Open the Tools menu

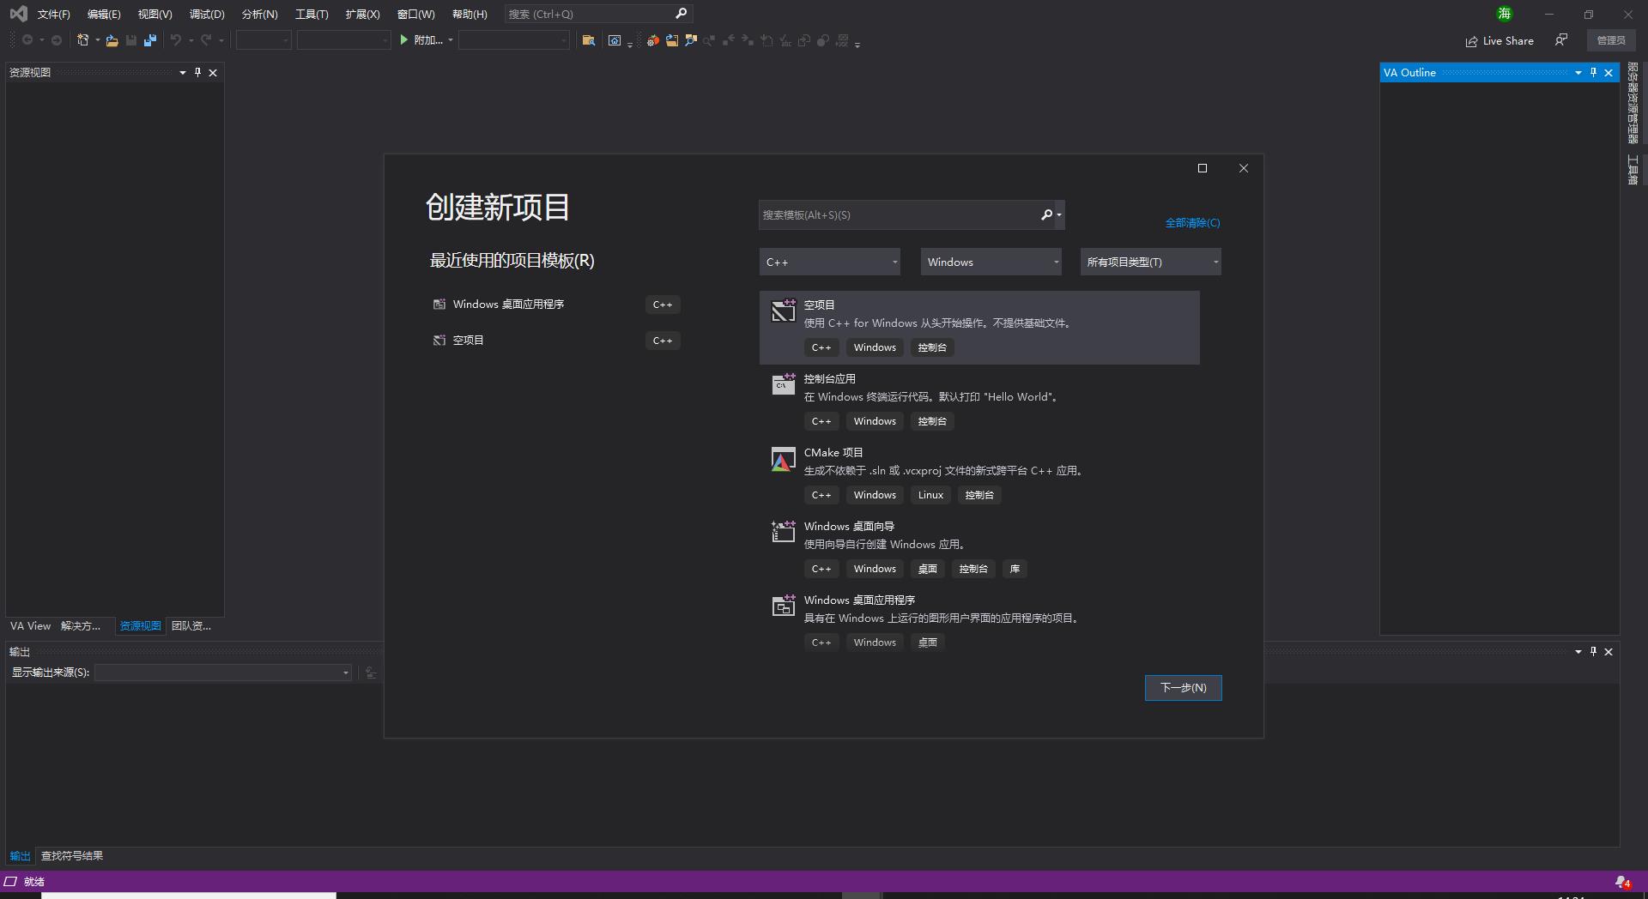[x=312, y=14]
